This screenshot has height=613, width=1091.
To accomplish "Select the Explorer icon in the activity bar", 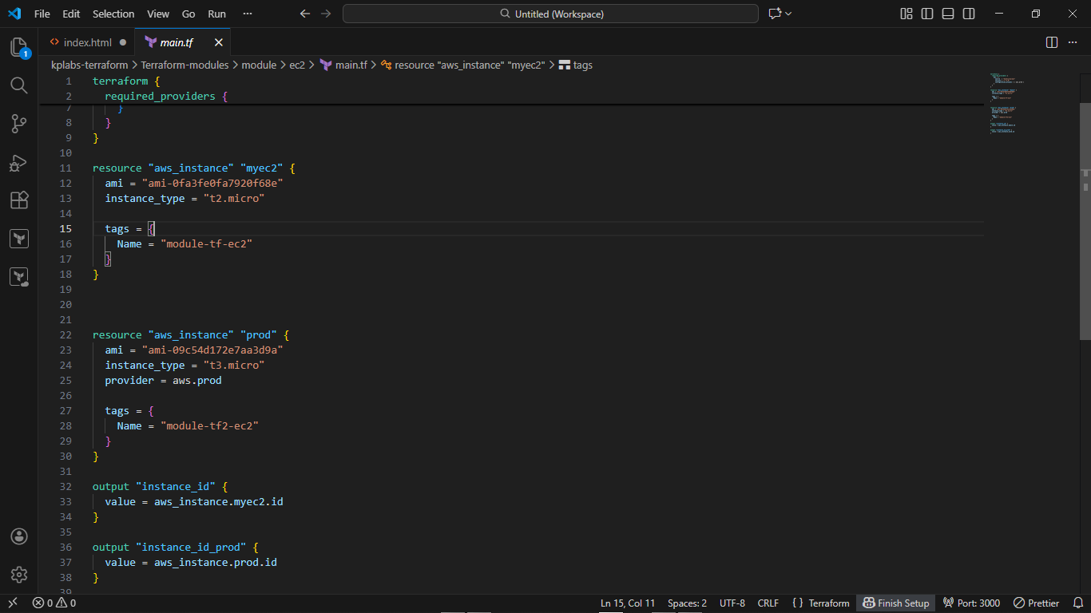I will click(19, 47).
